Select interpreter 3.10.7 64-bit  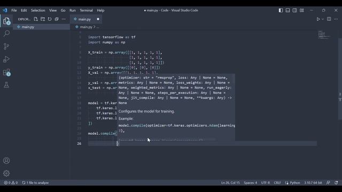[x=313, y=182]
